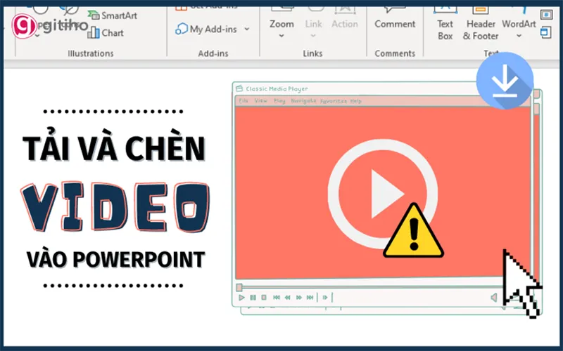Open View menu in Classic Media Player
Screen dimensions: 563x351
point(261,100)
